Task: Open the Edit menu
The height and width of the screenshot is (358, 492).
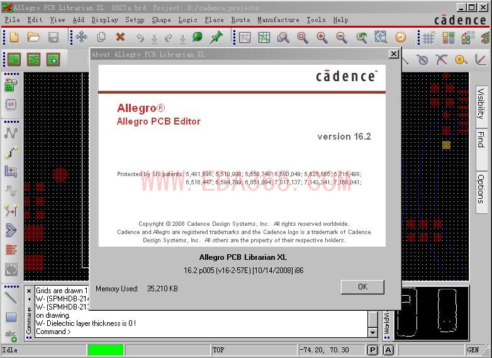Action: click(35, 20)
